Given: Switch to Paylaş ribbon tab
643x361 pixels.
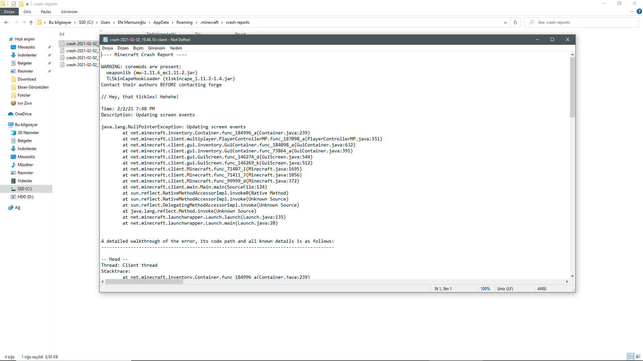Looking at the screenshot, I should click(46, 12).
